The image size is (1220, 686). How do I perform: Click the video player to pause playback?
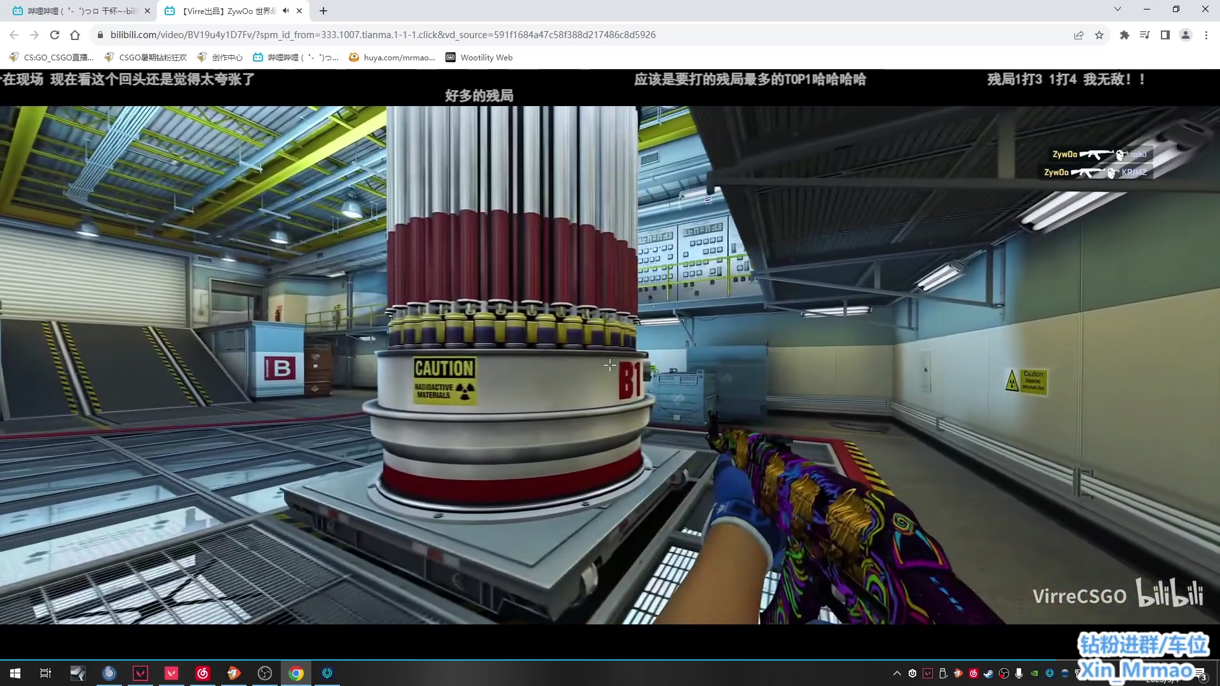[610, 365]
